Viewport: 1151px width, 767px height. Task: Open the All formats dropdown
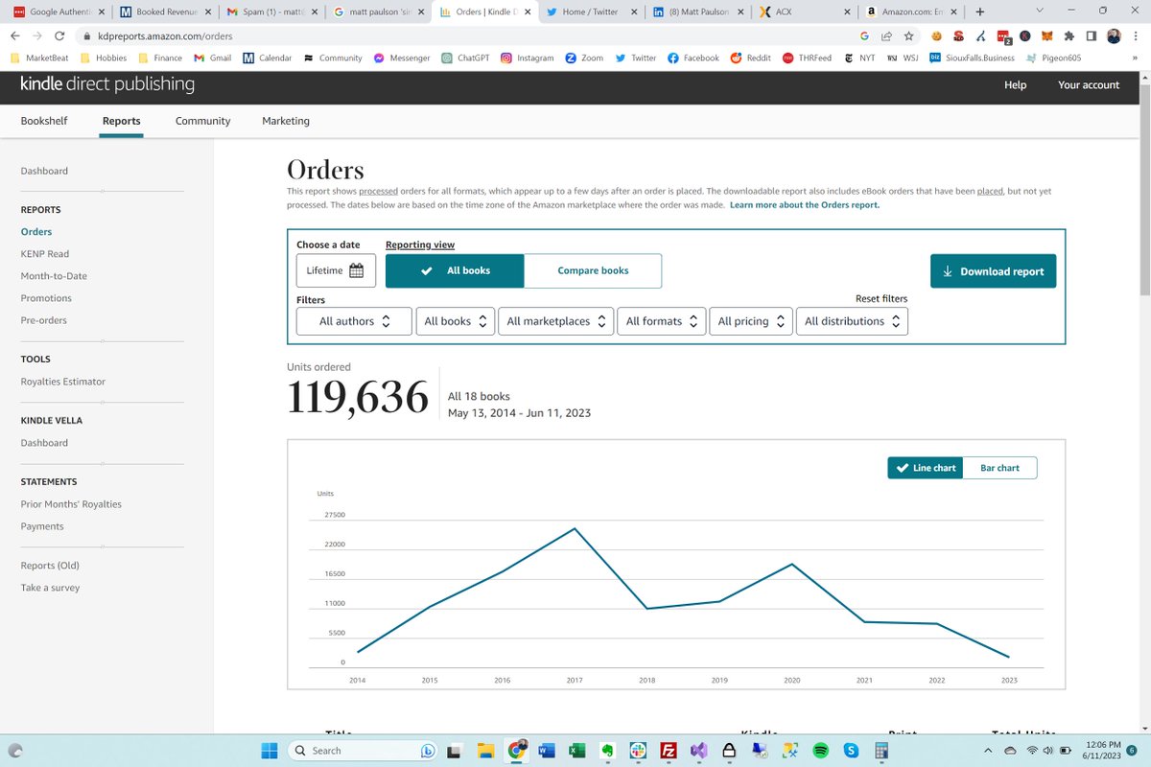[x=661, y=320]
